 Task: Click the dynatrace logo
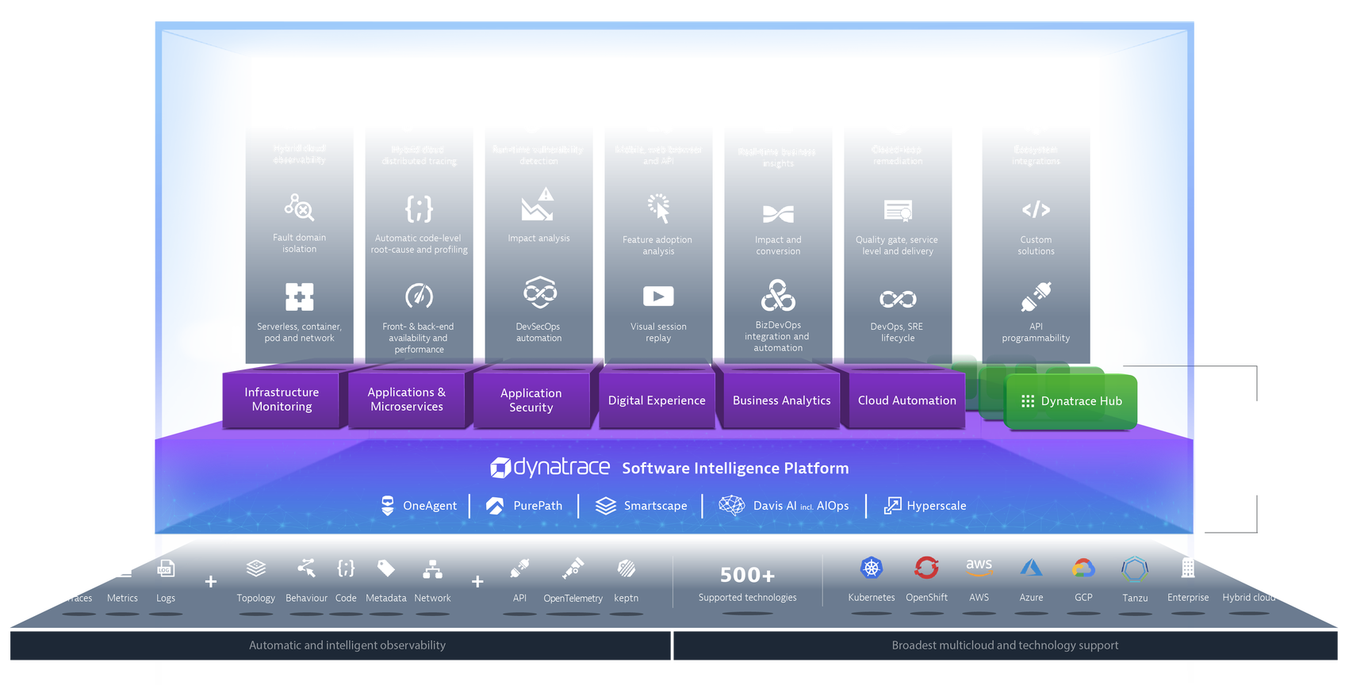point(550,467)
